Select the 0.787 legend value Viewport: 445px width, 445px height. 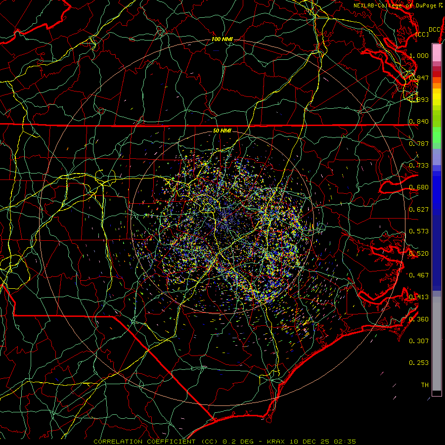(419, 143)
